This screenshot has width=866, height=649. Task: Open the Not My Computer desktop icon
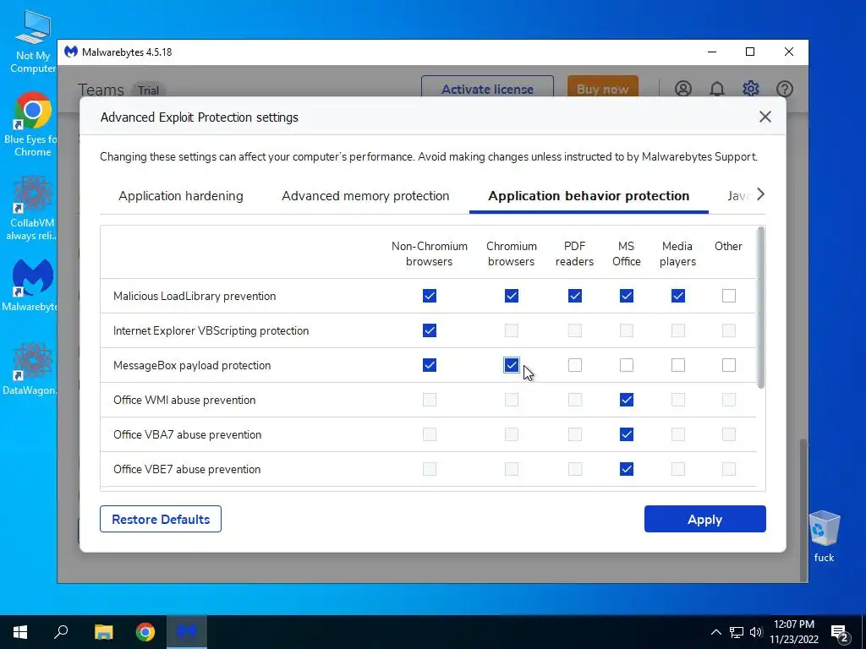32,42
